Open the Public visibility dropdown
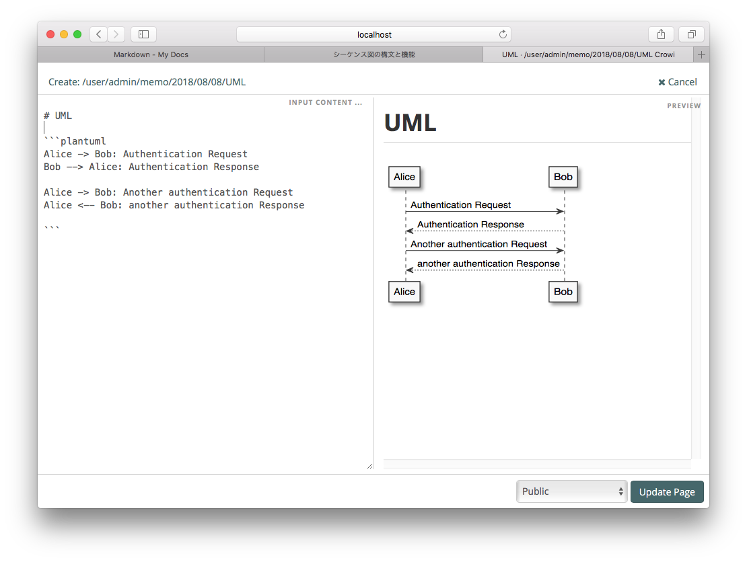 pos(571,491)
